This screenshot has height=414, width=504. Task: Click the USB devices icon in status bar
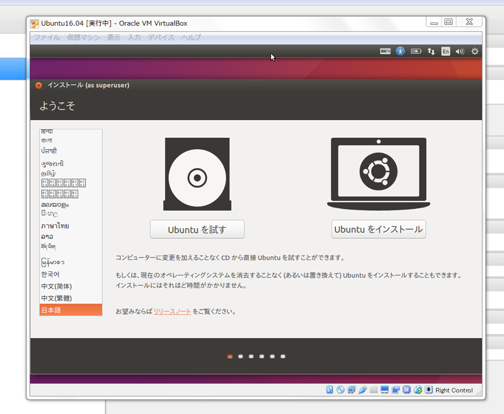coord(363,390)
